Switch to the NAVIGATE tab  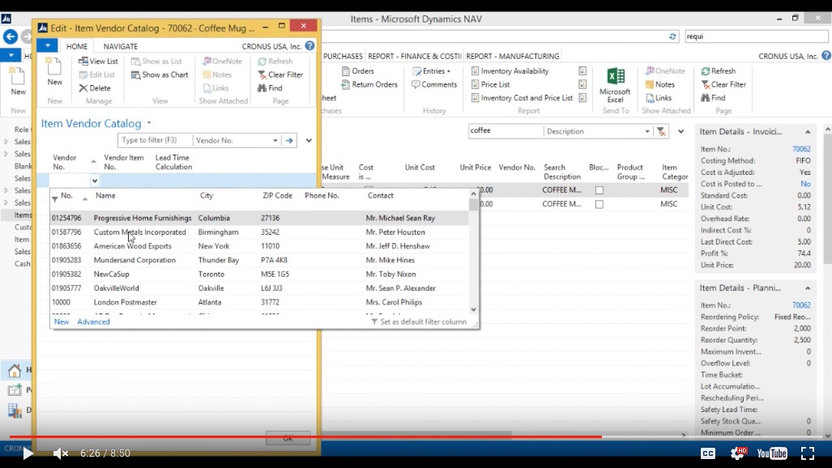pos(121,47)
